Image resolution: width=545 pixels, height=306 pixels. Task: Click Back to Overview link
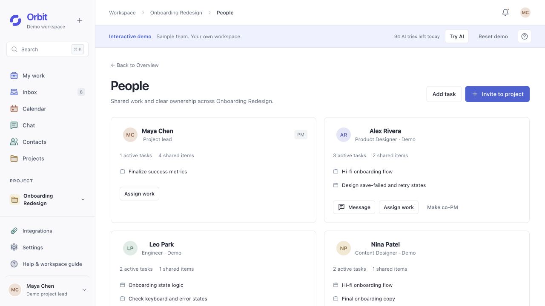tap(135, 65)
